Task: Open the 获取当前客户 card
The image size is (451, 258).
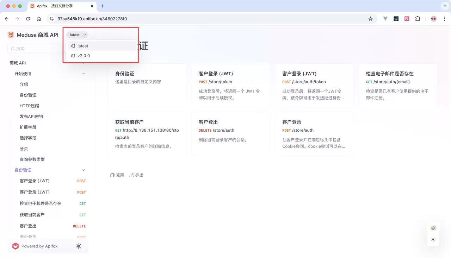Action: pyautogui.click(x=147, y=134)
